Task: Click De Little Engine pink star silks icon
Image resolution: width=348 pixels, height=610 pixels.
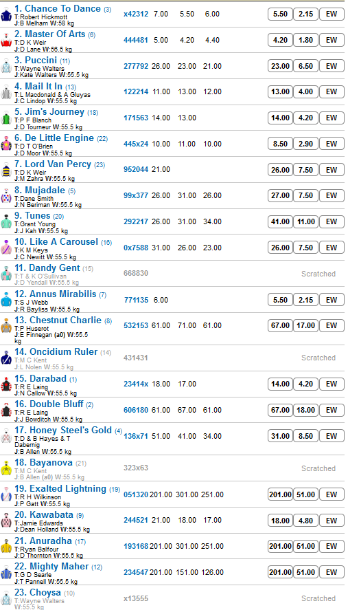Action: pos(6,144)
